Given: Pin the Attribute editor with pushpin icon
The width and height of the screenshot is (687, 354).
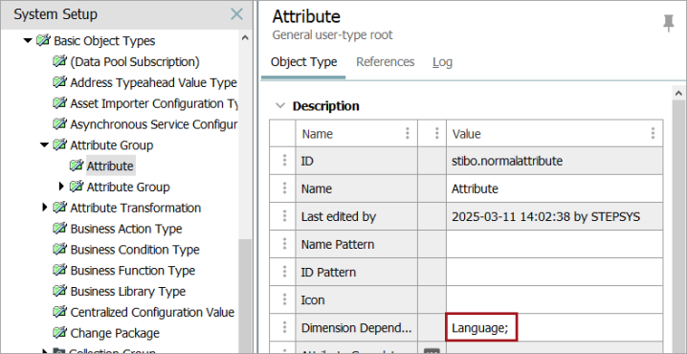Looking at the screenshot, I should coord(668,23).
